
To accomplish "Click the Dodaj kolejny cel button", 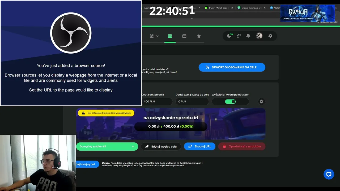I will (87, 164).
